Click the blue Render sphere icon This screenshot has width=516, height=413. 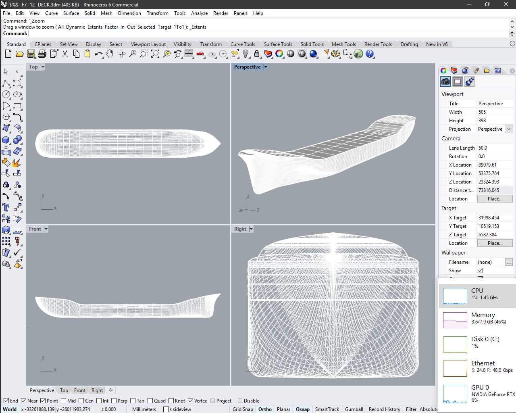pos(313,54)
